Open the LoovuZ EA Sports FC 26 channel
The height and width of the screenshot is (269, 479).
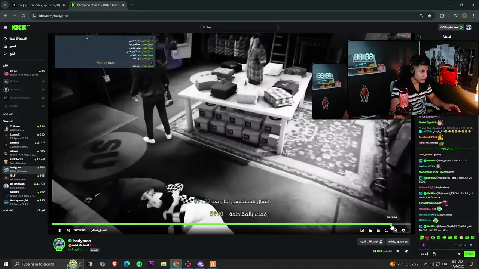24,136
